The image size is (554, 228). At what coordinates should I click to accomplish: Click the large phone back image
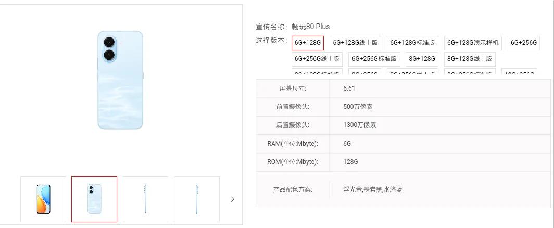click(x=120, y=80)
